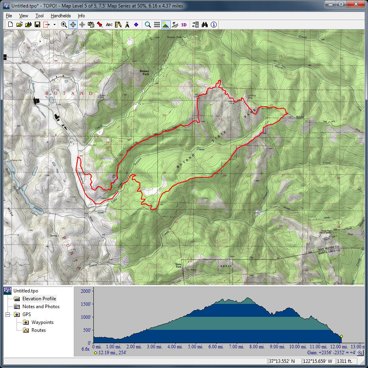368x368 pixels.
Task: Click the Save file toolbar icon
Action: [x=37, y=24]
